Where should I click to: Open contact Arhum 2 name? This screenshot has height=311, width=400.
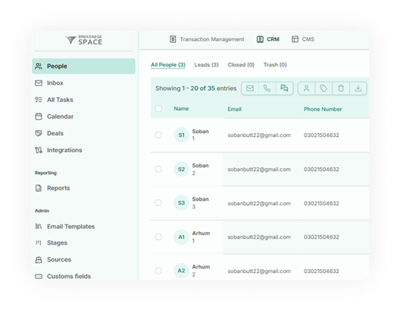201,270
